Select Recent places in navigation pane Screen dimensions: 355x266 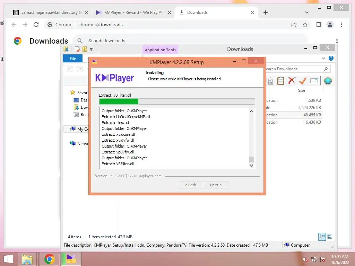pos(81,114)
